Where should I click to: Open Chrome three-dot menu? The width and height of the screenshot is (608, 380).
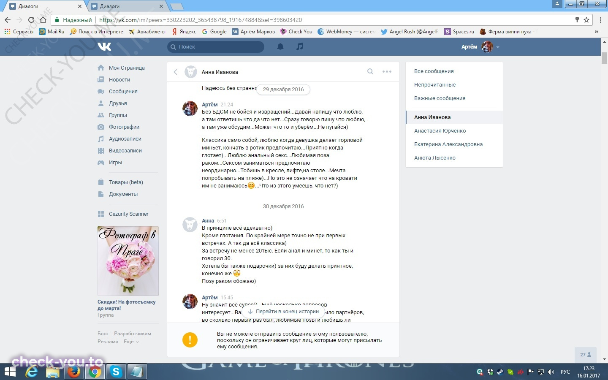600,20
